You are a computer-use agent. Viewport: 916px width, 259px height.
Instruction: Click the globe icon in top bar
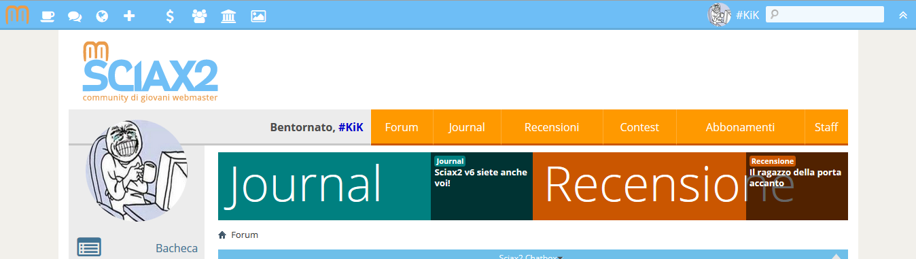pos(102,15)
